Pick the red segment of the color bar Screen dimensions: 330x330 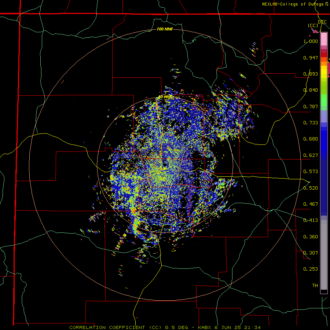(324, 55)
